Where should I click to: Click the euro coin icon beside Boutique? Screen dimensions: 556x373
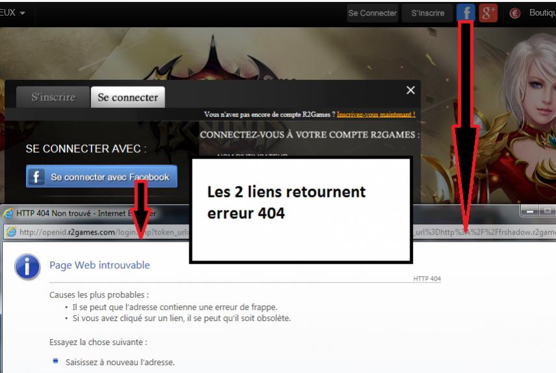coord(514,13)
